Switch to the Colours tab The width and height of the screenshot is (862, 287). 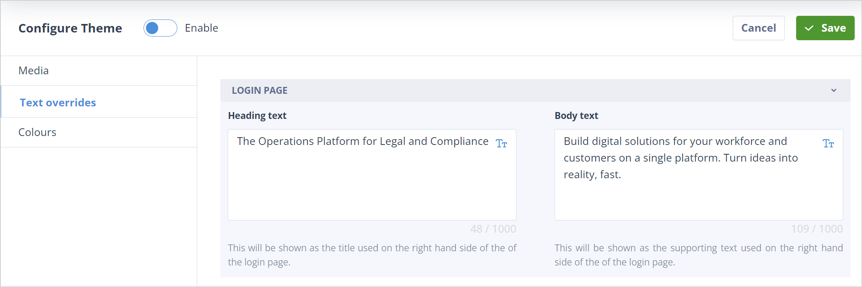tap(99, 132)
